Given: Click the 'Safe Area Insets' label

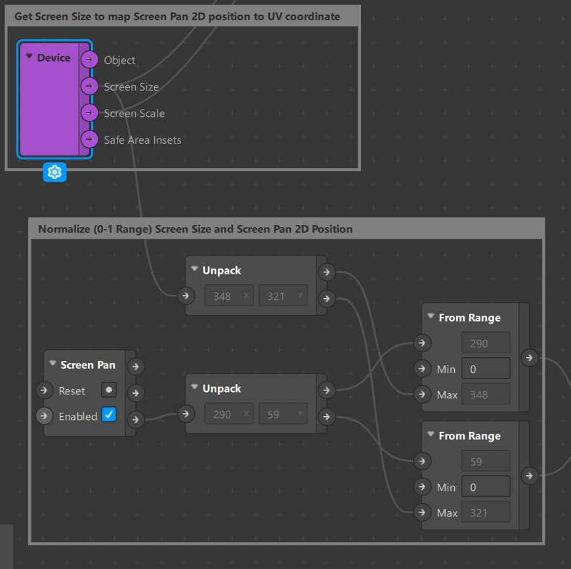Looking at the screenshot, I should (x=143, y=140).
